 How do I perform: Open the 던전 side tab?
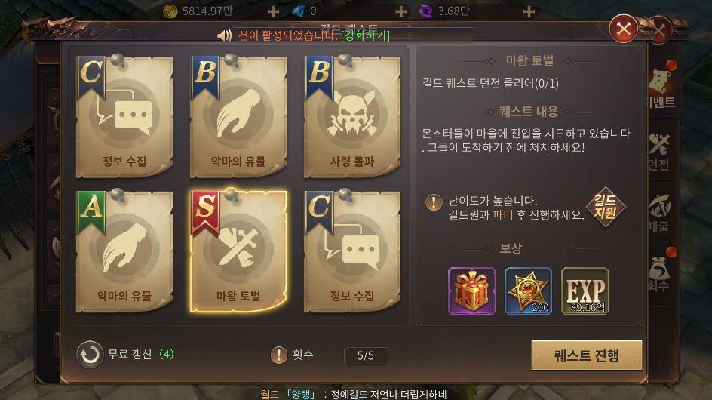659,152
